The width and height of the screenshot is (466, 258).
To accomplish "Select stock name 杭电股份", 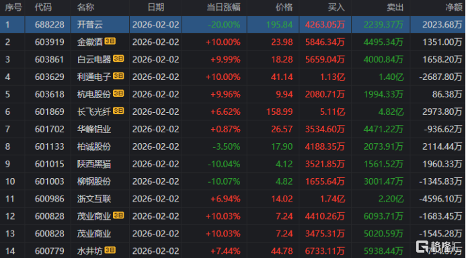I will 94,95.
